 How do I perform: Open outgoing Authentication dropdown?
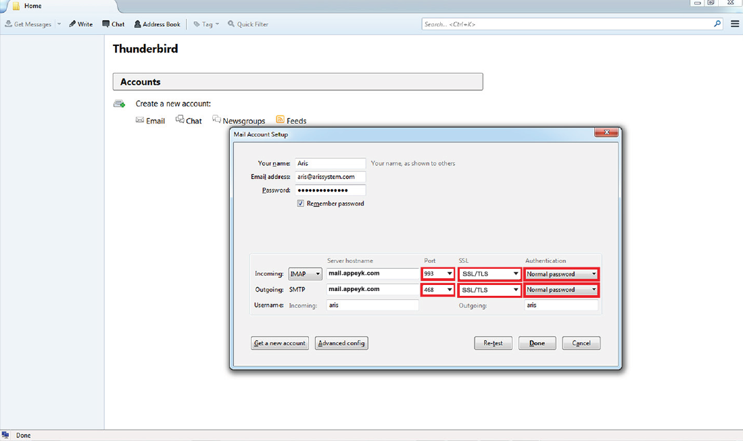pyautogui.click(x=562, y=290)
